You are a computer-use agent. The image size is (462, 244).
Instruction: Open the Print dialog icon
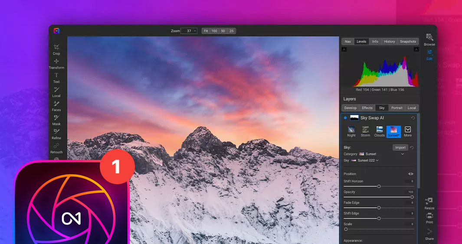click(x=429, y=216)
